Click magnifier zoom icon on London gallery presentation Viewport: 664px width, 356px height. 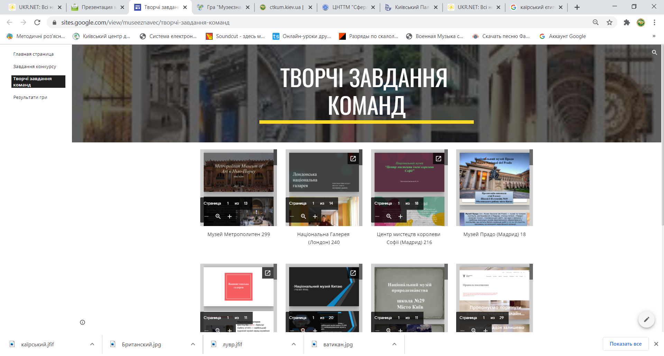click(303, 216)
